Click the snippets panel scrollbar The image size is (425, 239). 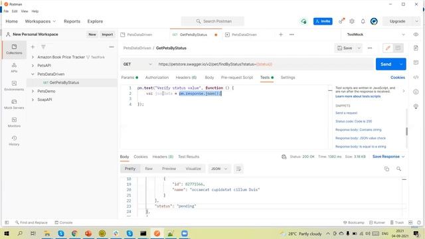(406, 131)
